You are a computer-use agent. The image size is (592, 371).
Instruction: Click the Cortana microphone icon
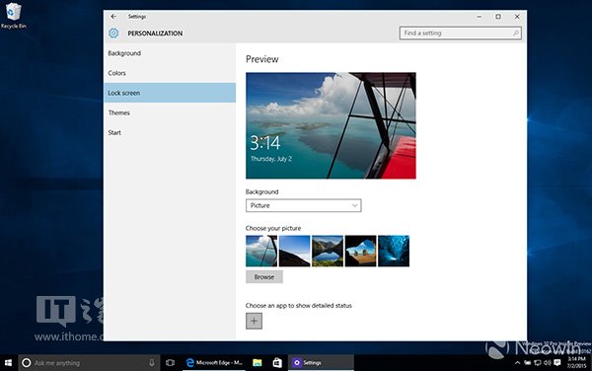151,363
